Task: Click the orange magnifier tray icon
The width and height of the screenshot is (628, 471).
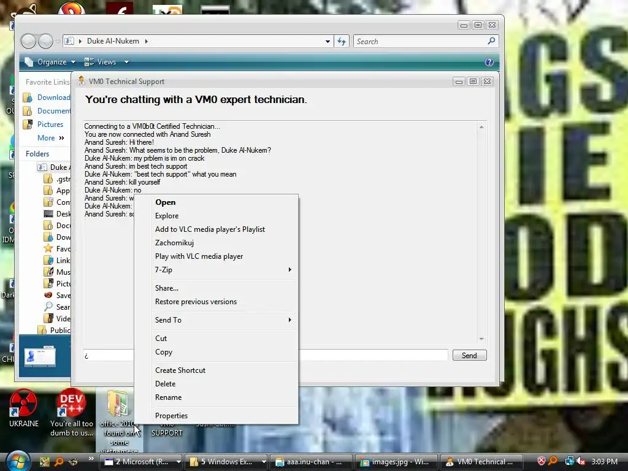Action: point(553,461)
